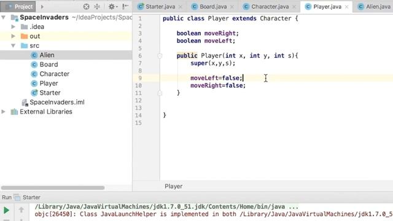Click the SpaceInvaders.iml file icon
Viewport: 393px width, 221px height.
coord(25,103)
